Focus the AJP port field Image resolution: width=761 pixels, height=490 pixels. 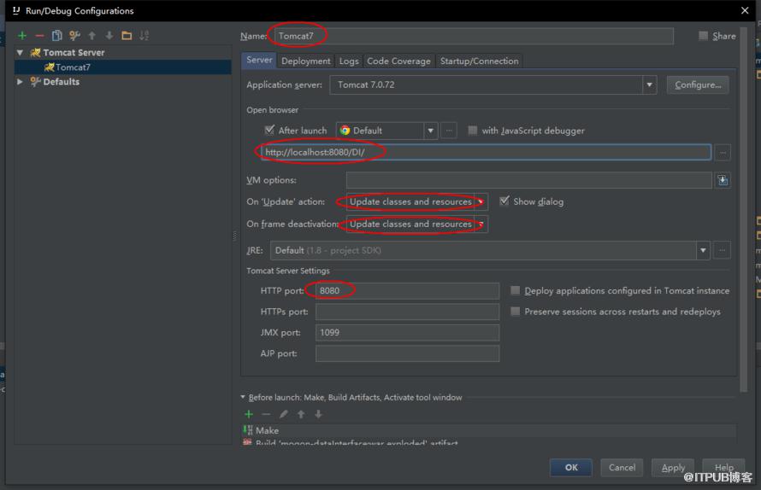(x=407, y=353)
